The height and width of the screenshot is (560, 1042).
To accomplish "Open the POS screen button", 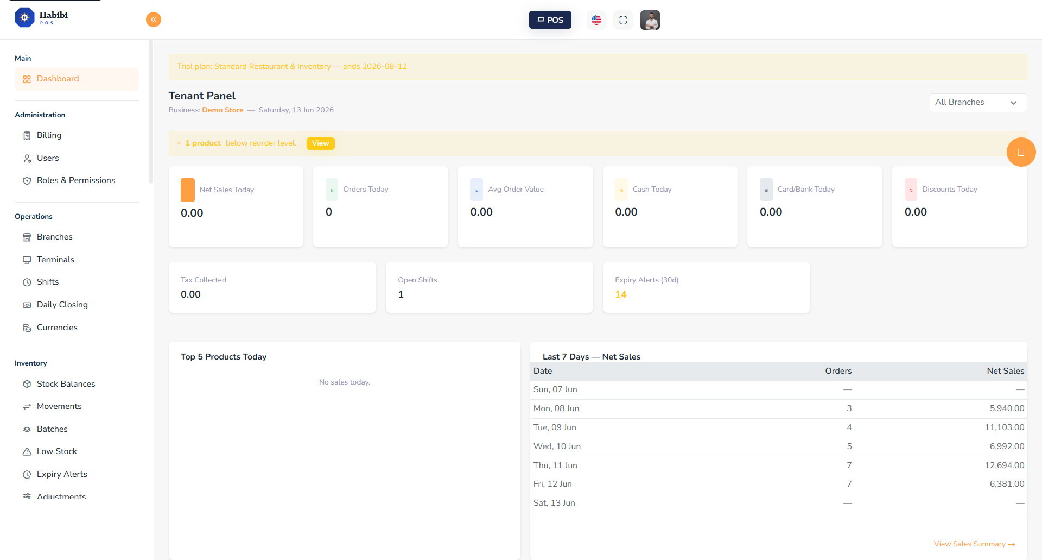I will [x=550, y=20].
